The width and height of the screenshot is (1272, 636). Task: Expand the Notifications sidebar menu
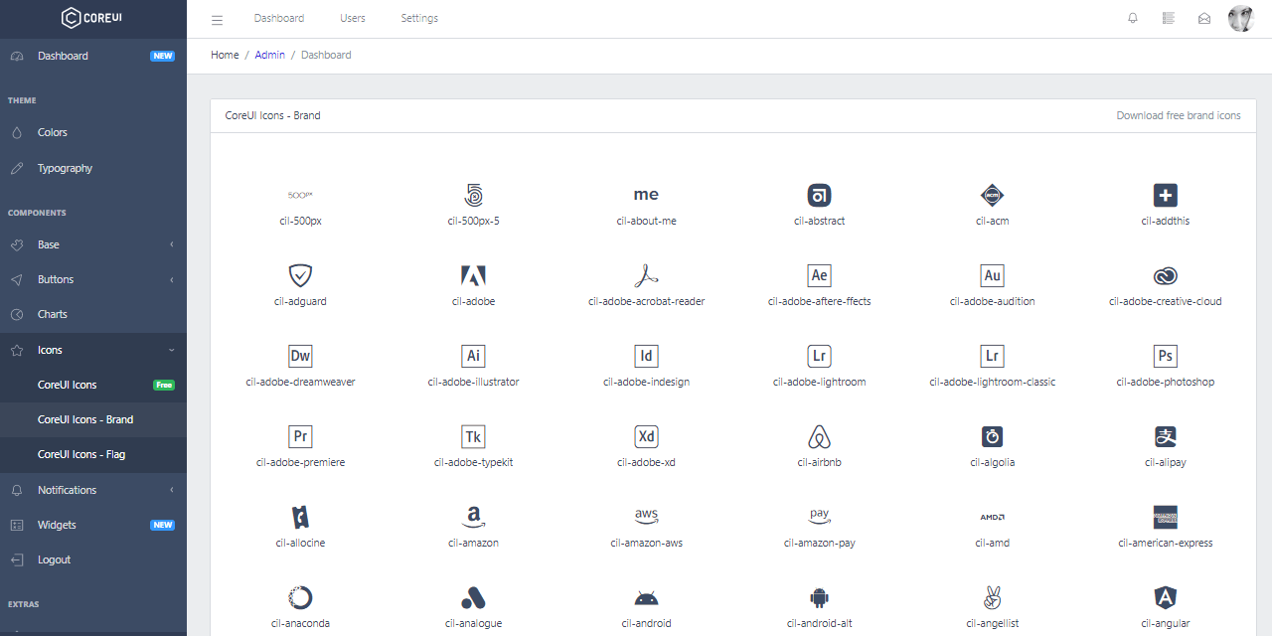coord(93,490)
